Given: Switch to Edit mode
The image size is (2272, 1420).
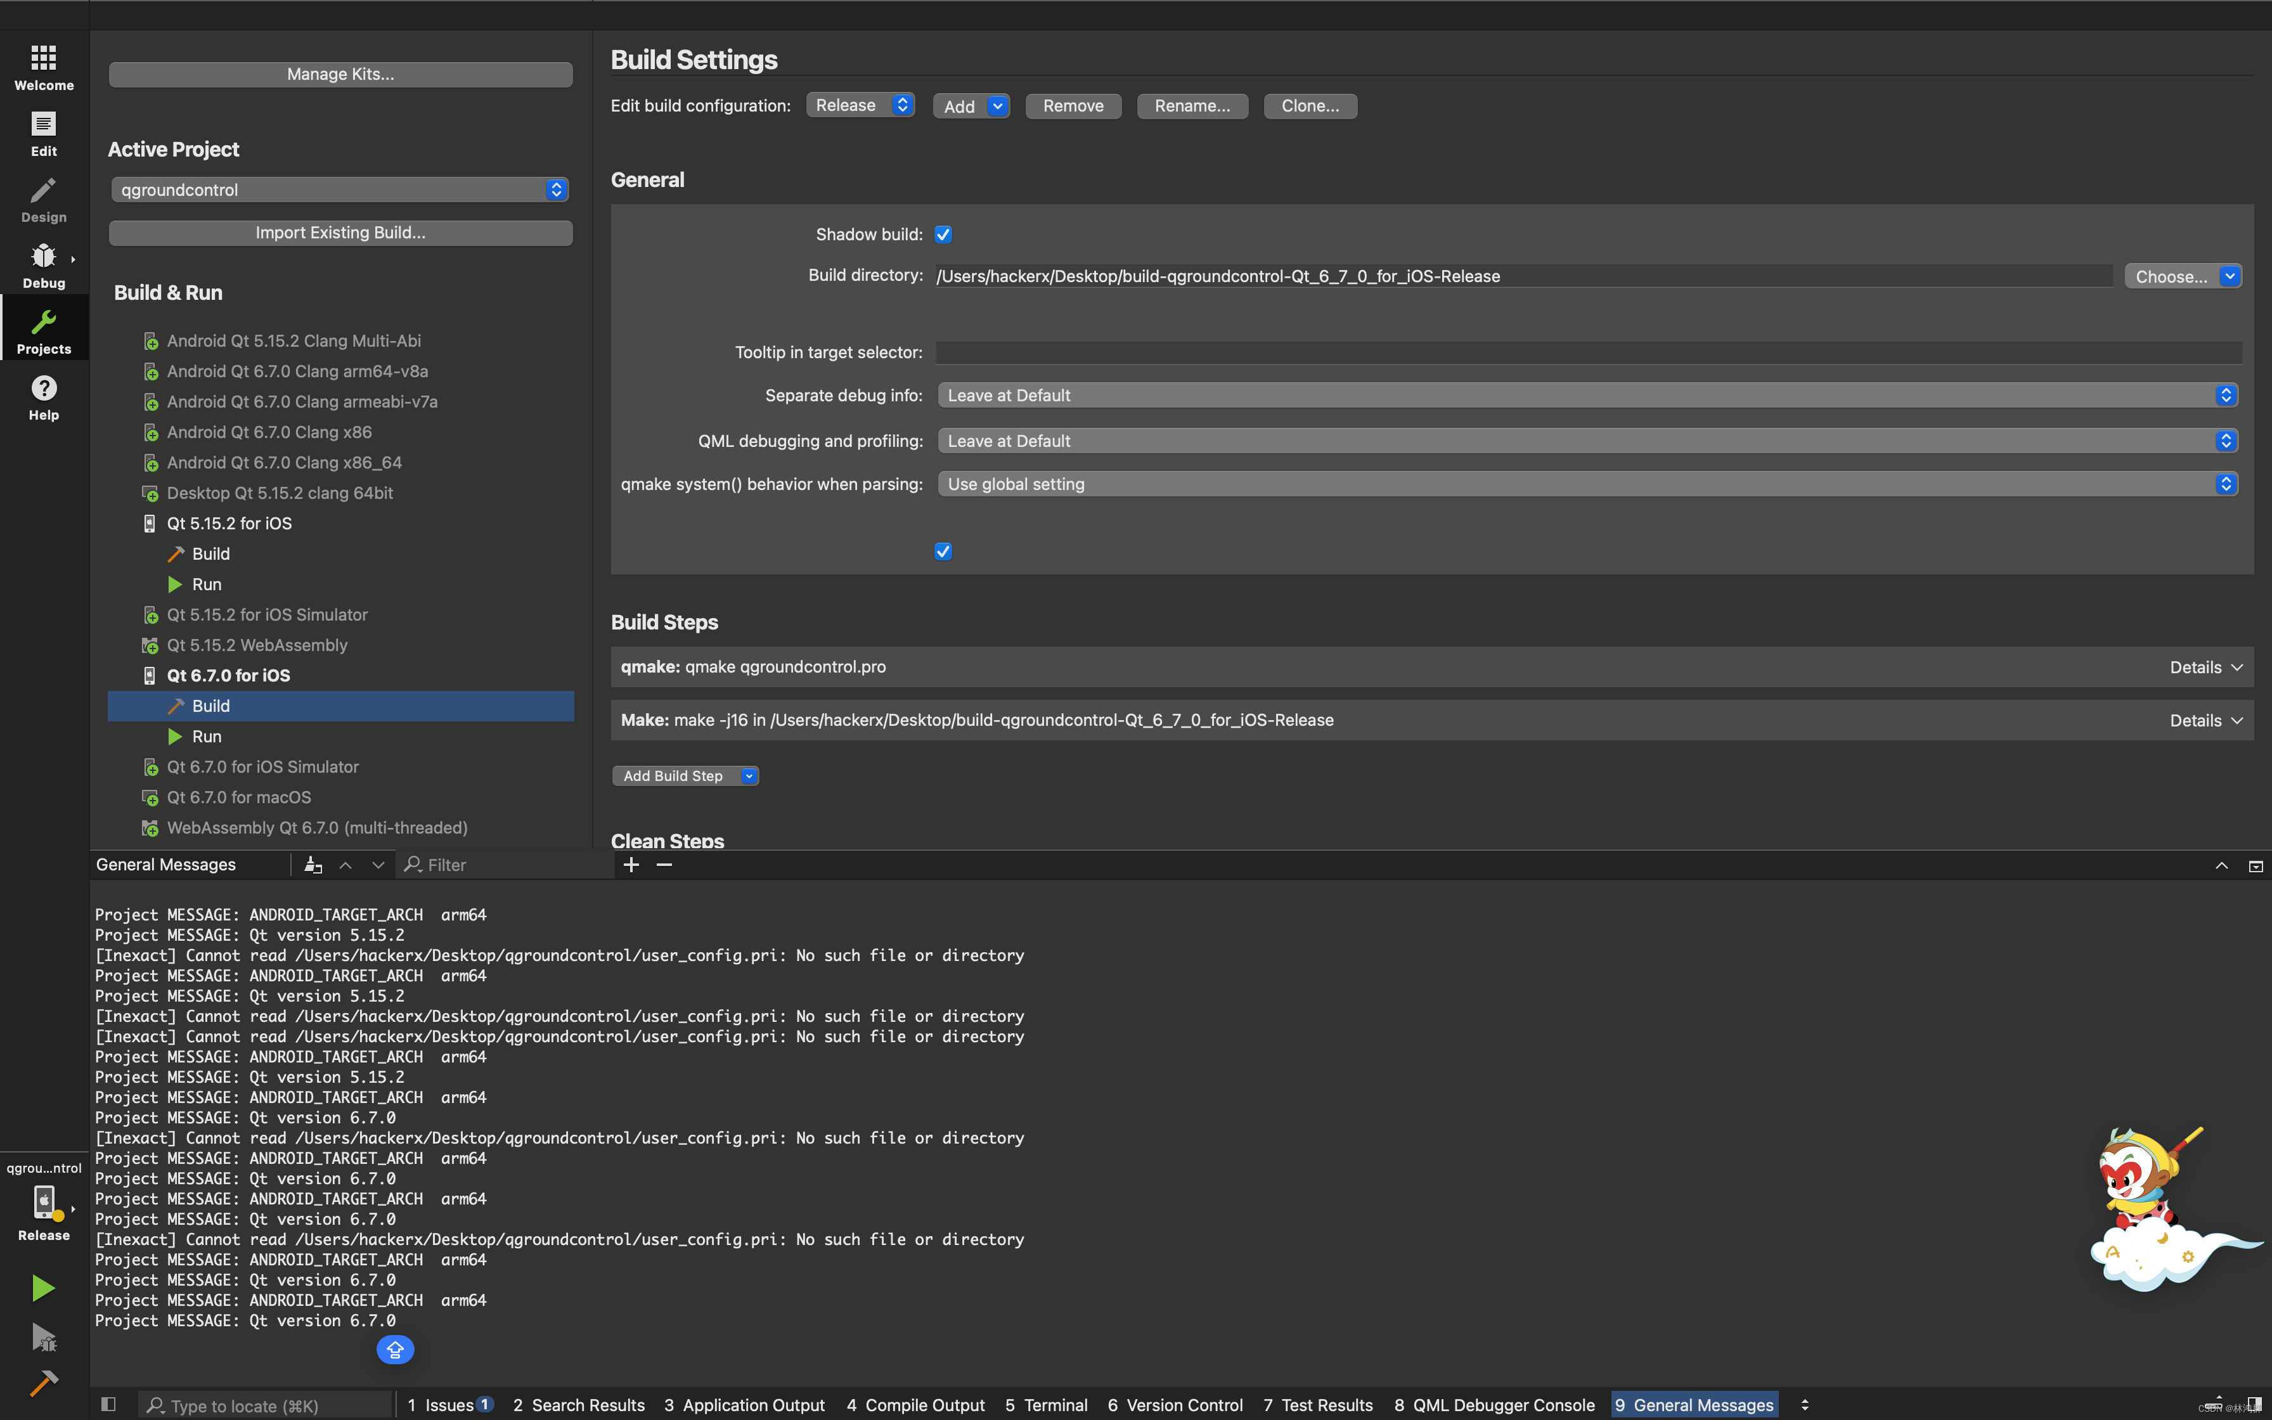Looking at the screenshot, I should click(44, 133).
